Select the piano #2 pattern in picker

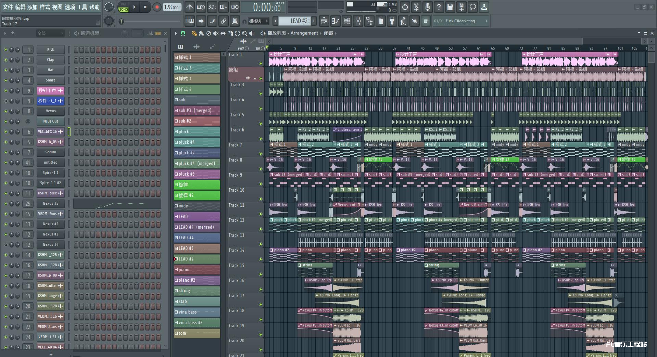197,280
